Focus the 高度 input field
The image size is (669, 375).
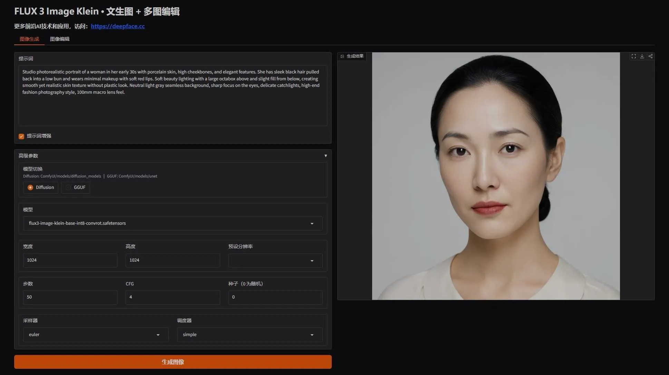coord(173,260)
